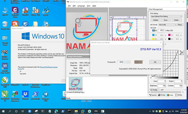Open the Control Panel desktop icon

pos(5,39)
